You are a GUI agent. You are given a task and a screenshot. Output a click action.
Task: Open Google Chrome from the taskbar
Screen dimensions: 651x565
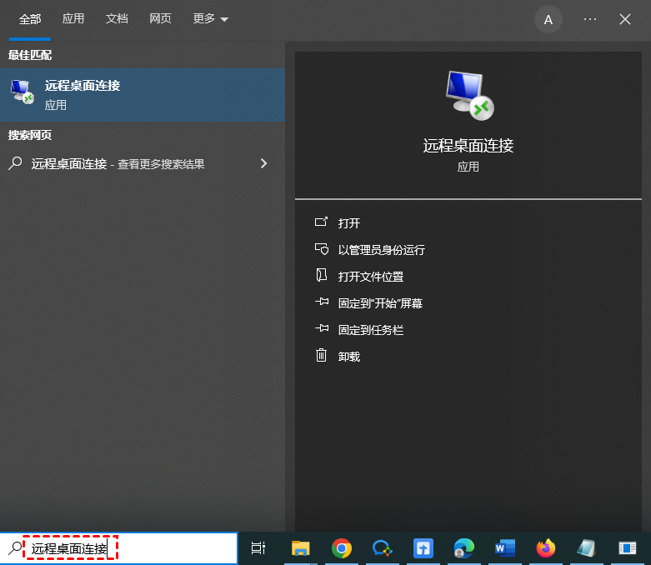click(341, 547)
